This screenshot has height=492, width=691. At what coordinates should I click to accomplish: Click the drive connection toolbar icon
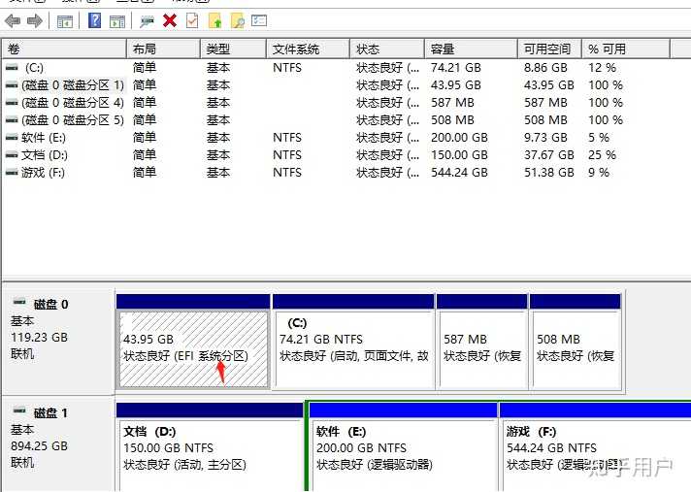147,21
